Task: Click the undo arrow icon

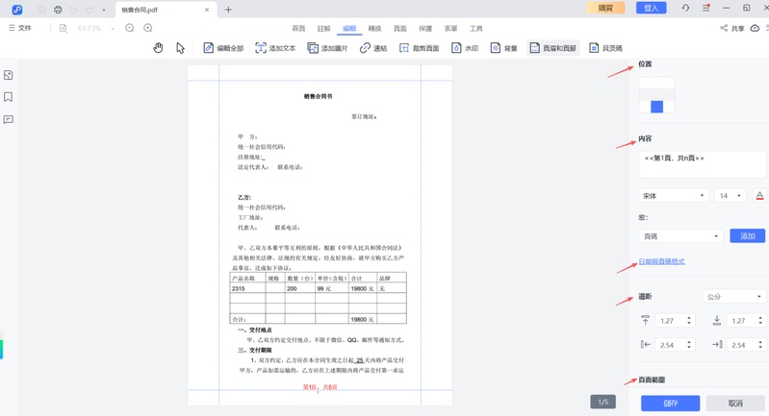Action: 73,10
